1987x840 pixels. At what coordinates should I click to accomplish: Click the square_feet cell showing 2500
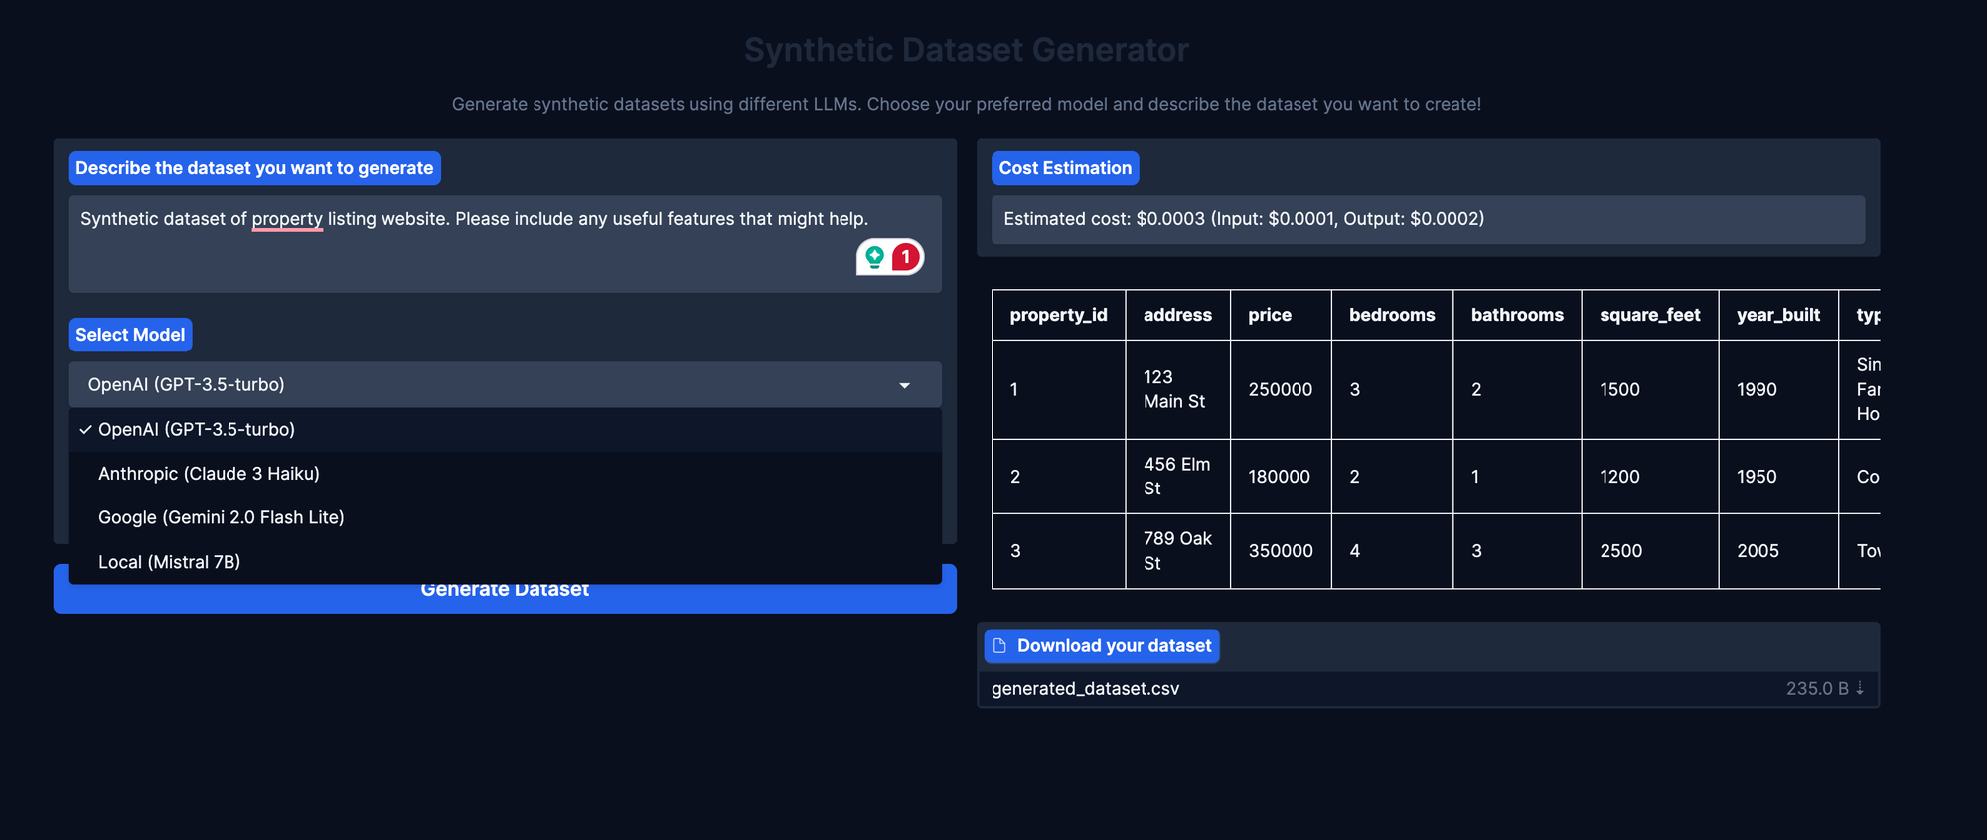pyautogui.click(x=1650, y=551)
